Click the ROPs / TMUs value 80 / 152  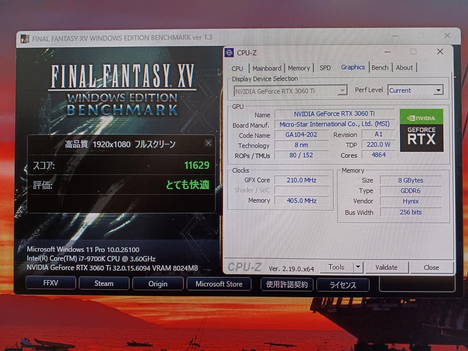click(x=301, y=155)
